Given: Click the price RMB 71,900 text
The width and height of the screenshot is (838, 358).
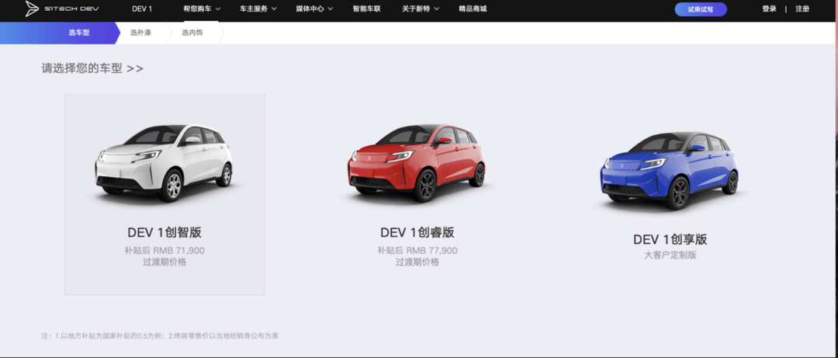Looking at the screenshot, I should coord(178,250).
